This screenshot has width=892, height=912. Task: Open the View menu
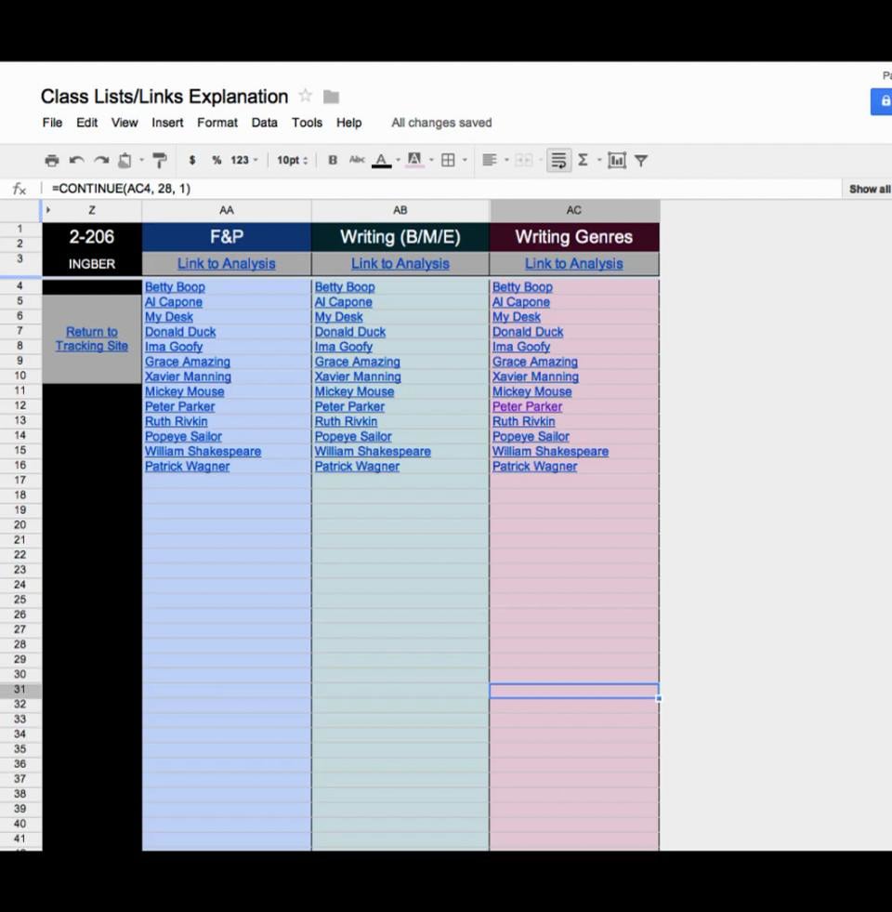[x=125, y=123]
